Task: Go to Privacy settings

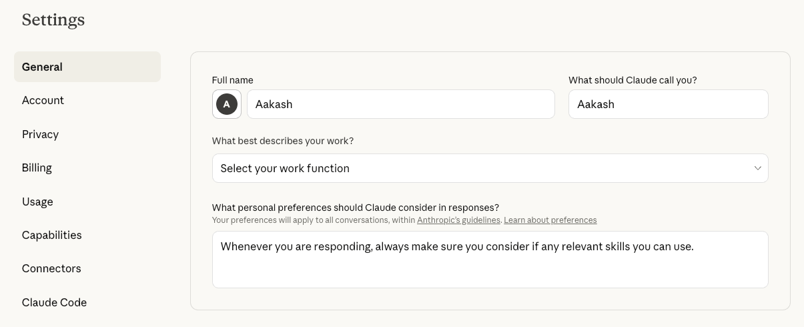Action: 41,134
